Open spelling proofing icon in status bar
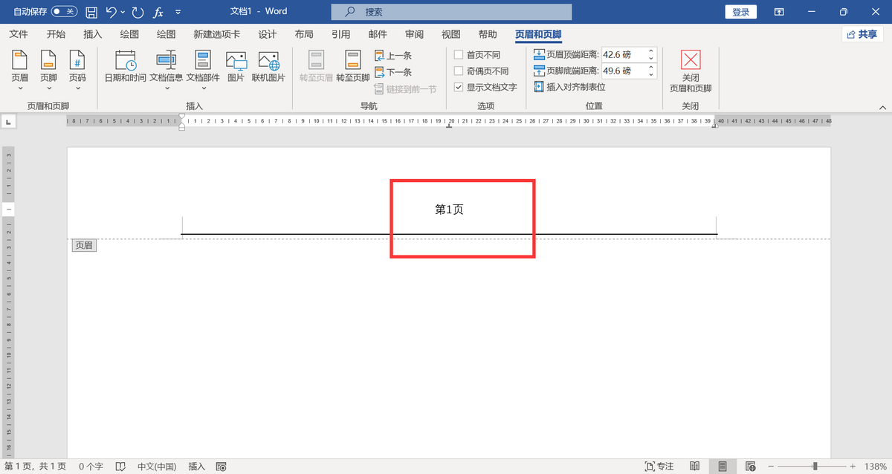Viewport: 892px width, 474px height. 120,467
